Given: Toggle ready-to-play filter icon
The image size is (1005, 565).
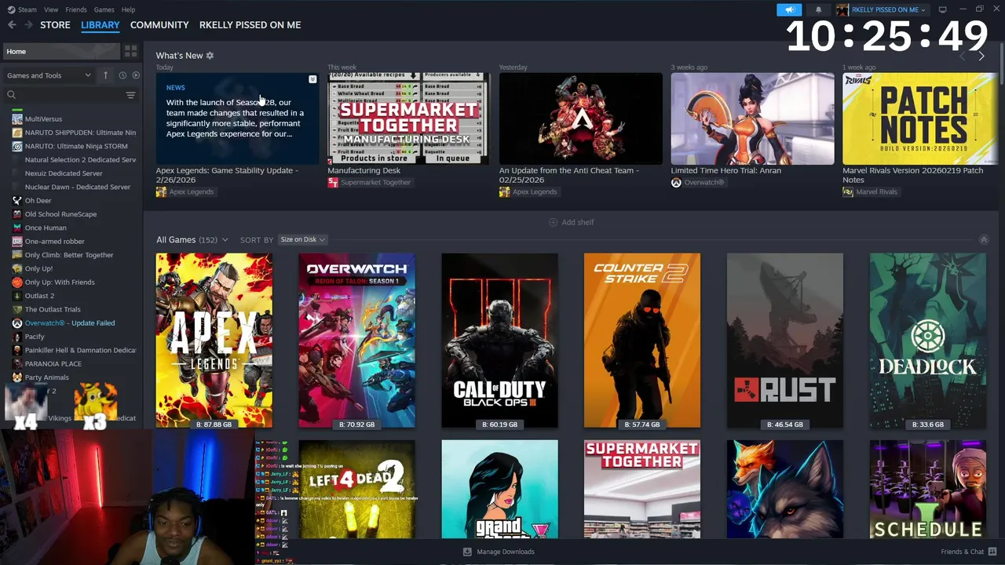Looking at the screenshot, I should tap(136, 75).
